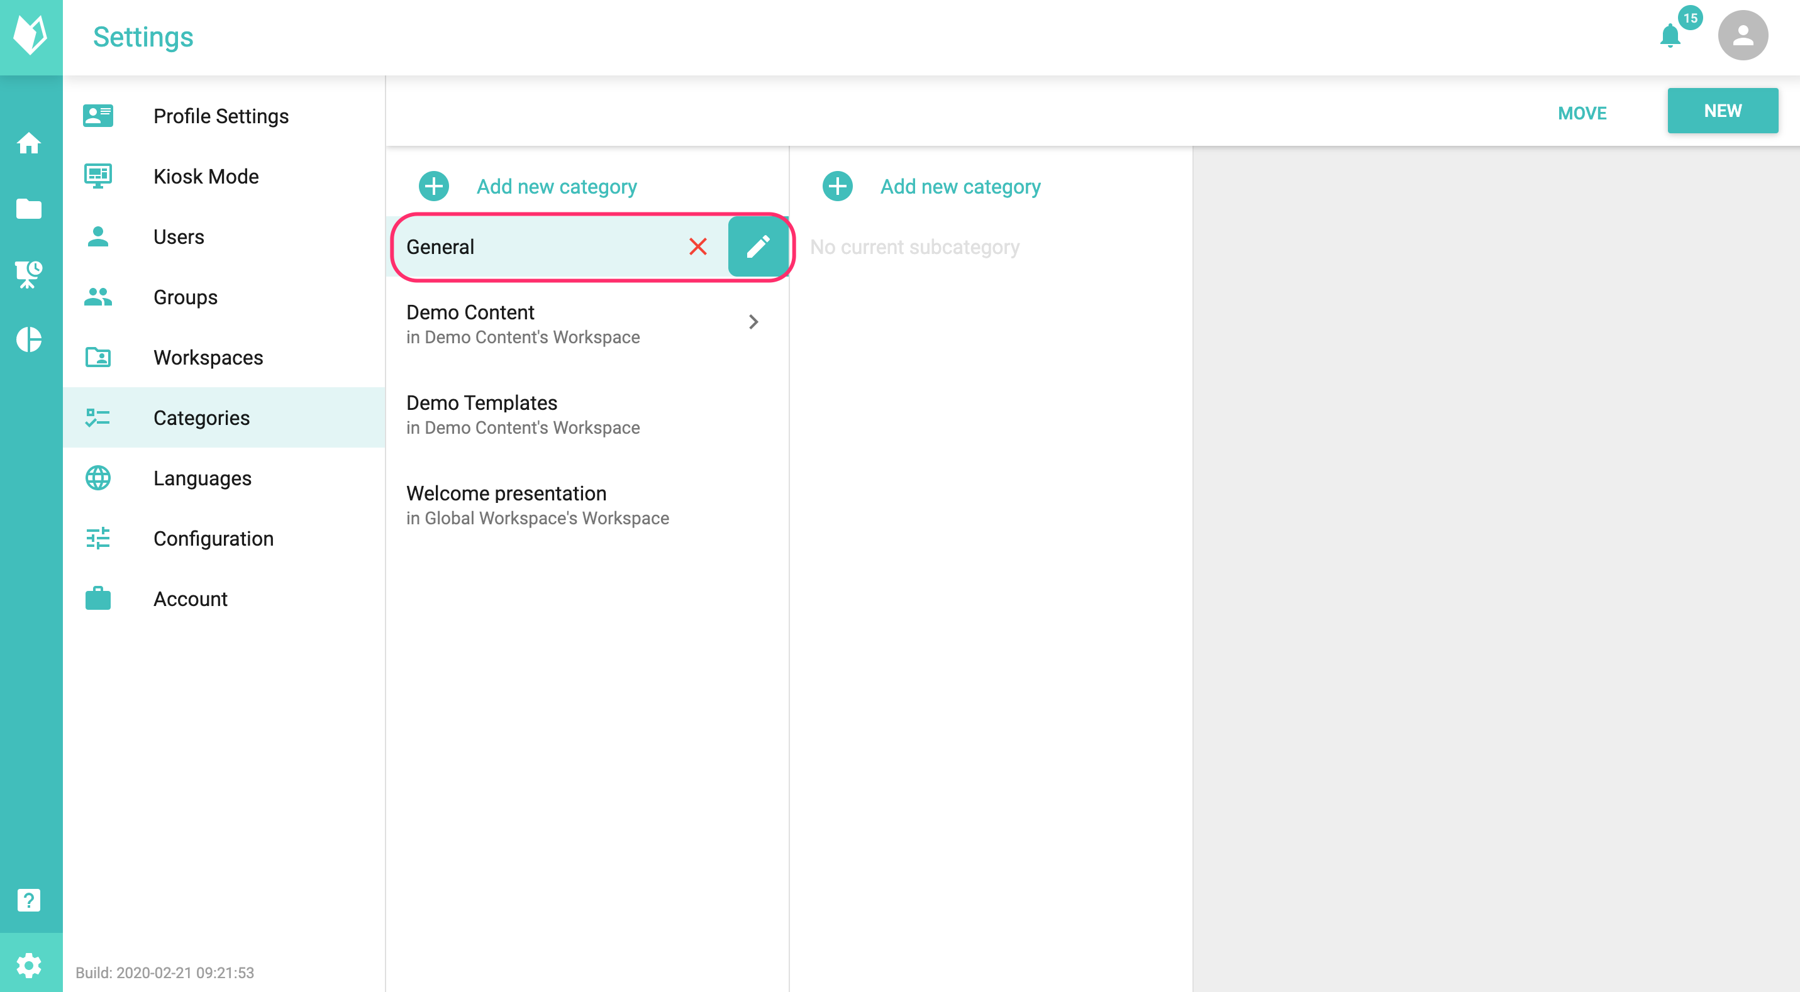The width and height of the screenshot is (1800, 992).
Task: Delete General category with red X
Action: click(697, 246)
